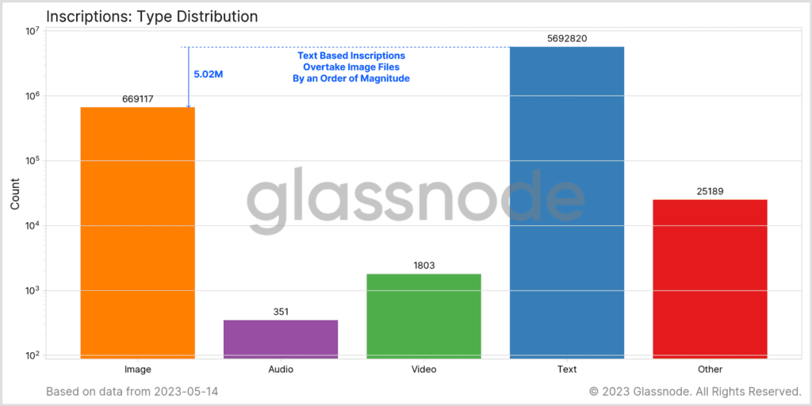The image size is (812, 406).
Task: Click the Video x-axis label
Action: [x=423, y=370]
